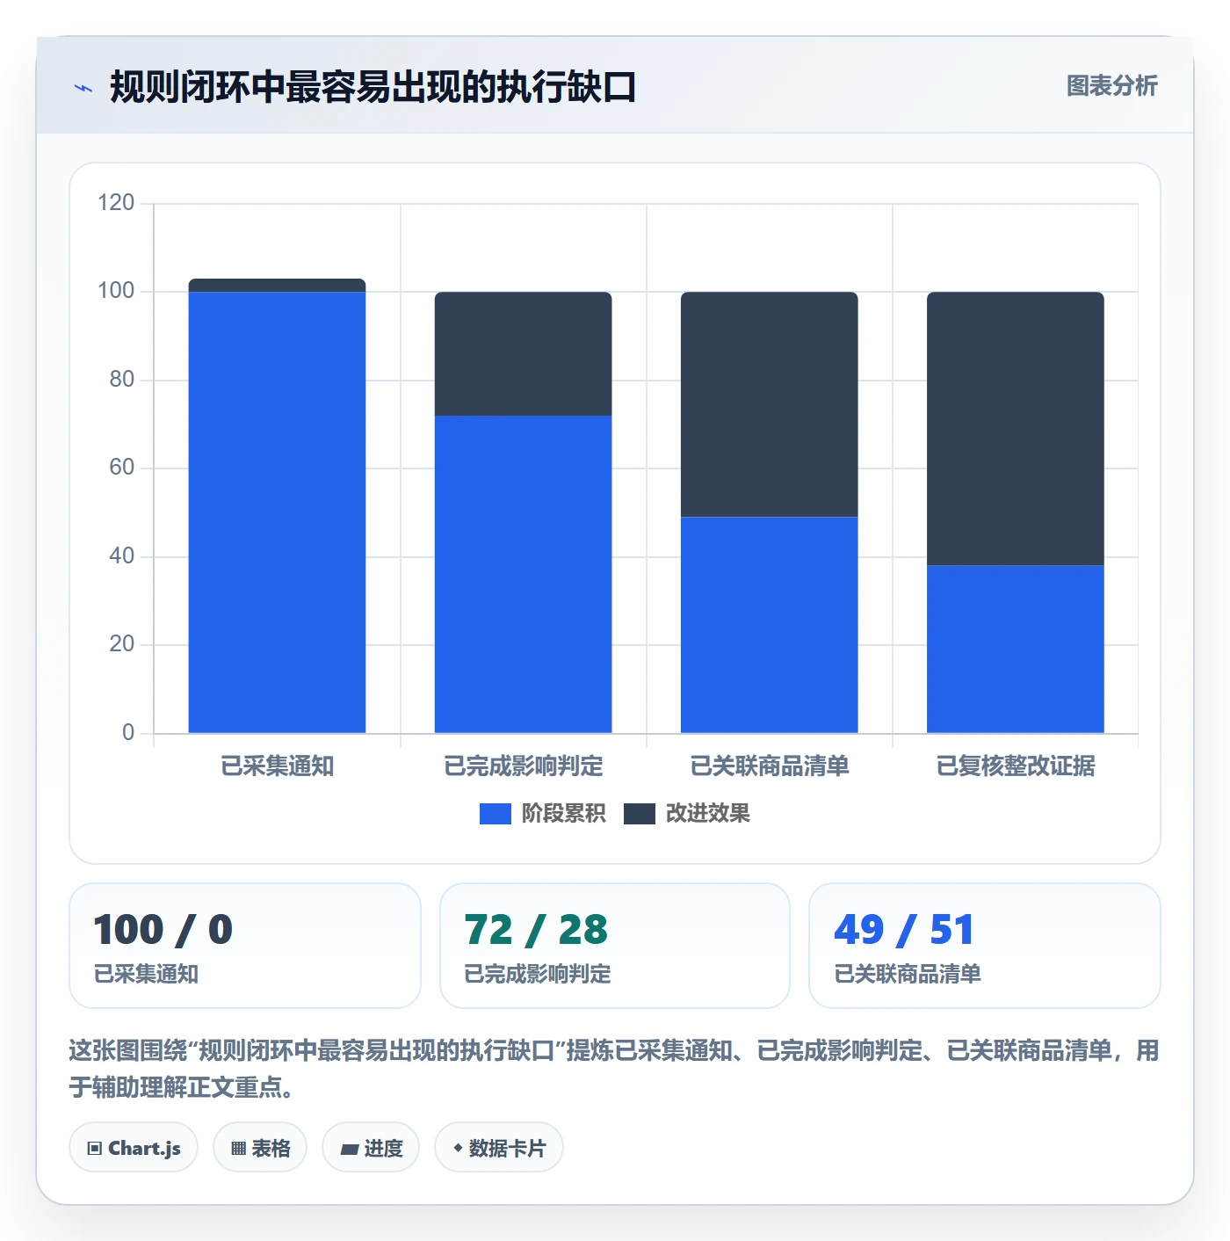The image size is (1230, 1241).
Task: Select the 表格 tag chip
Action: pyautogui.click(x=260, y=1148)
